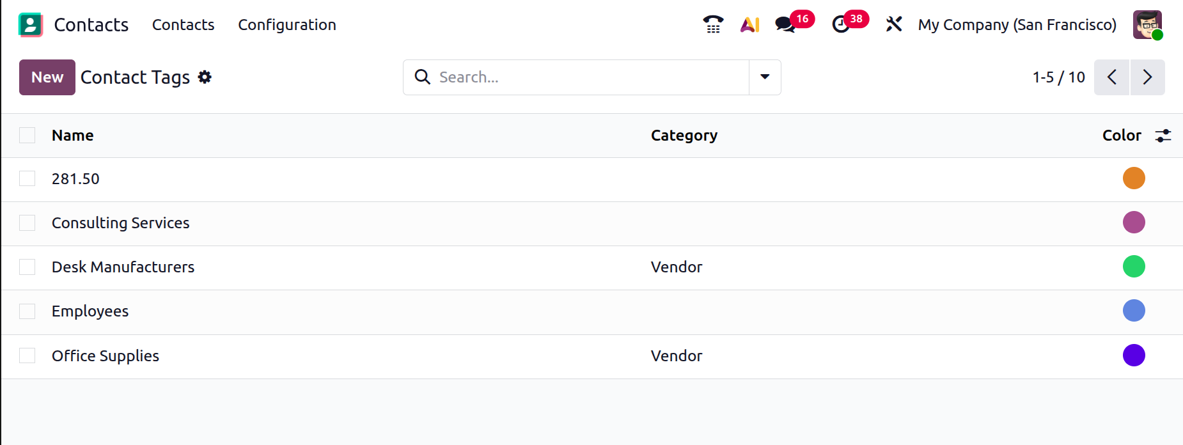Open the Contacts menu item
Image resolution: width=1183 pixels, height=445 pixels.
click(x=183, y=25)
